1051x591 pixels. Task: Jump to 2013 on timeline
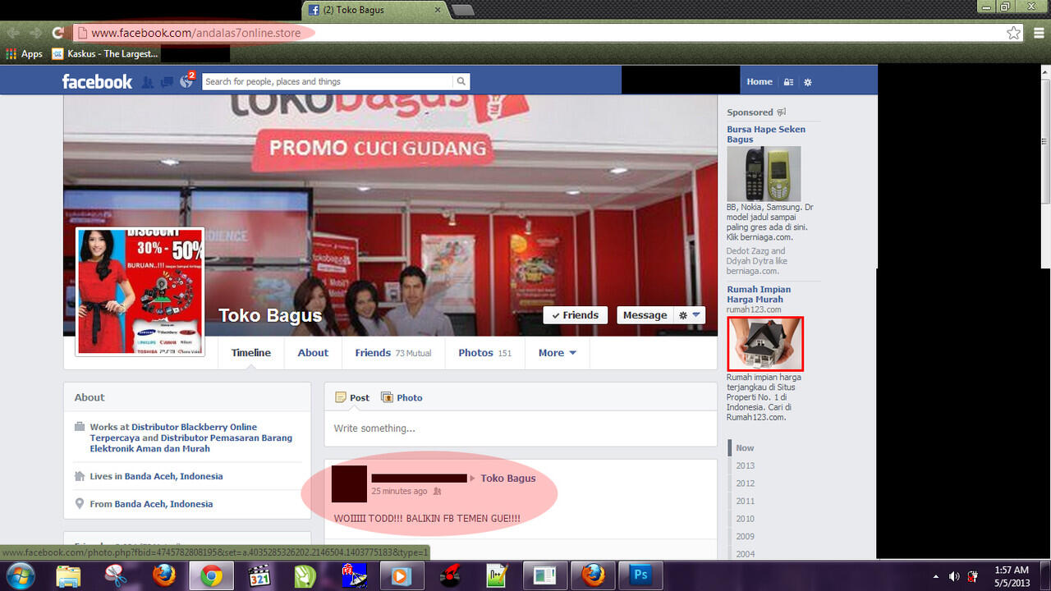click(745, 465)
